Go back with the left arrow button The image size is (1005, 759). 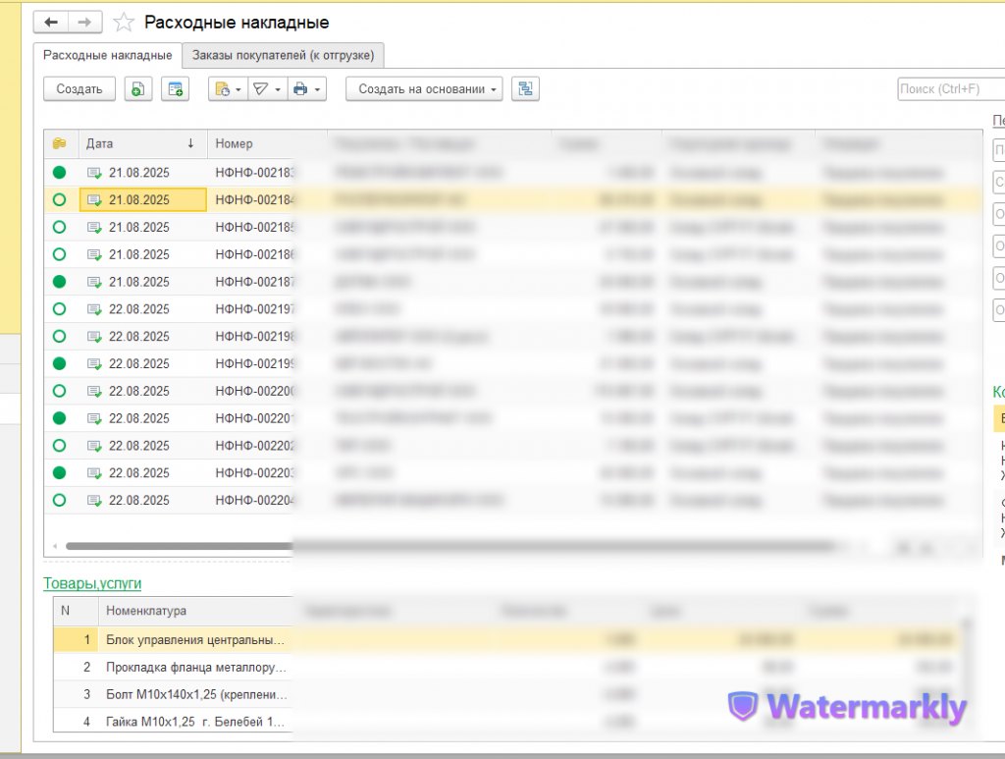click(51, 23)
